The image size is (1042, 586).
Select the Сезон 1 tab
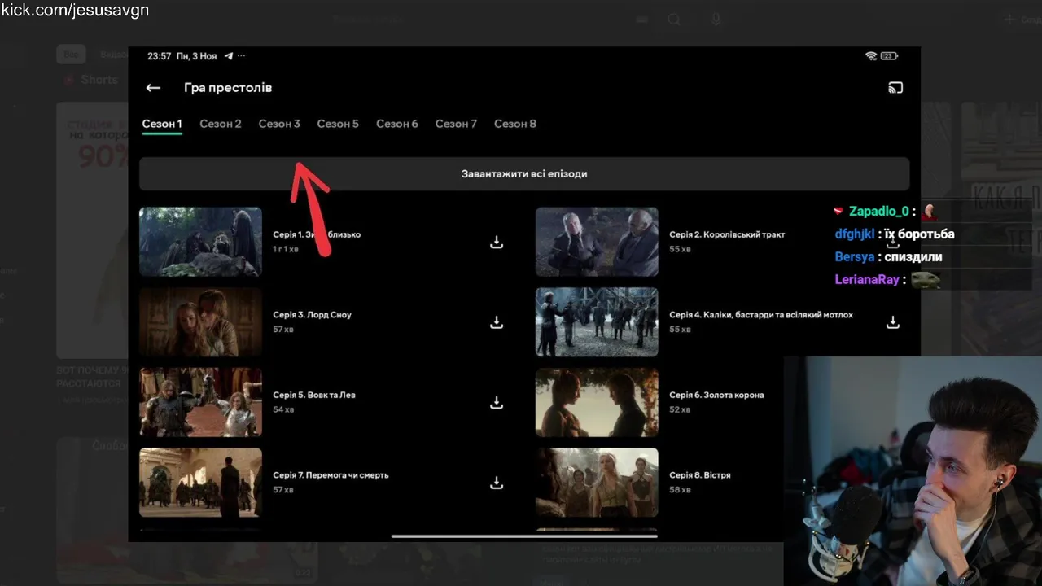(162, 124)
